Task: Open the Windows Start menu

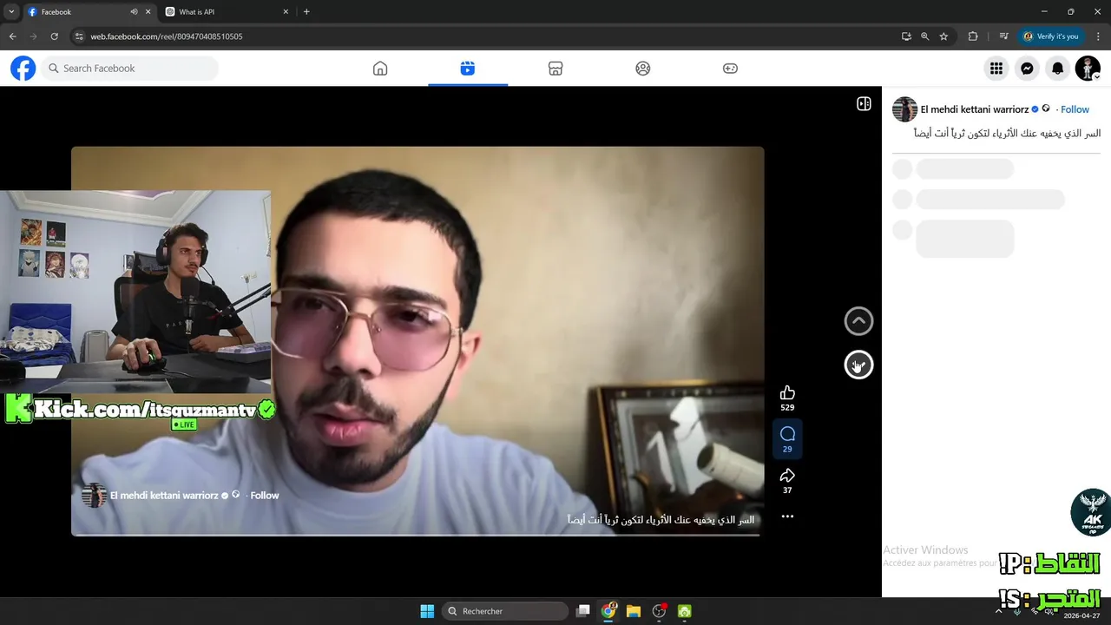Action: (427, 611)
